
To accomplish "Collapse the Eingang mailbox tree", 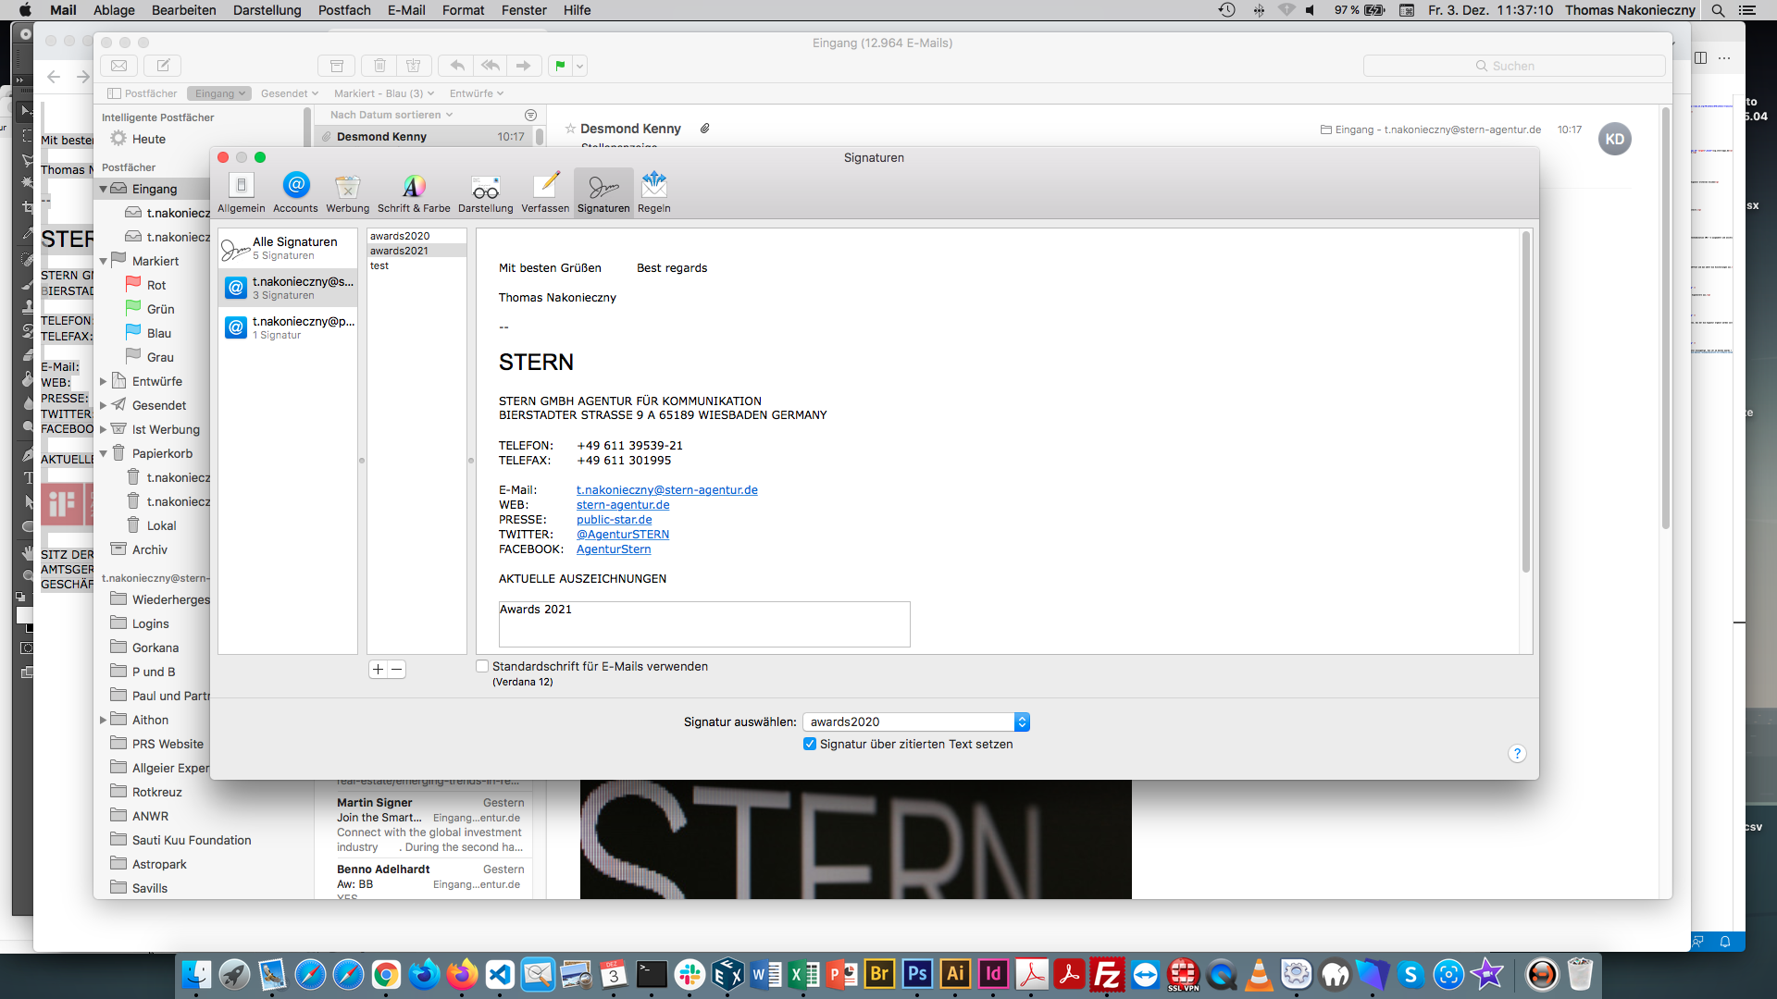I will point(104,189).
